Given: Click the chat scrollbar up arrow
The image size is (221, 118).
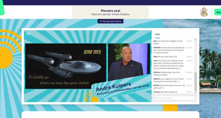Looking at the screenshot, I should coord(195,40).
